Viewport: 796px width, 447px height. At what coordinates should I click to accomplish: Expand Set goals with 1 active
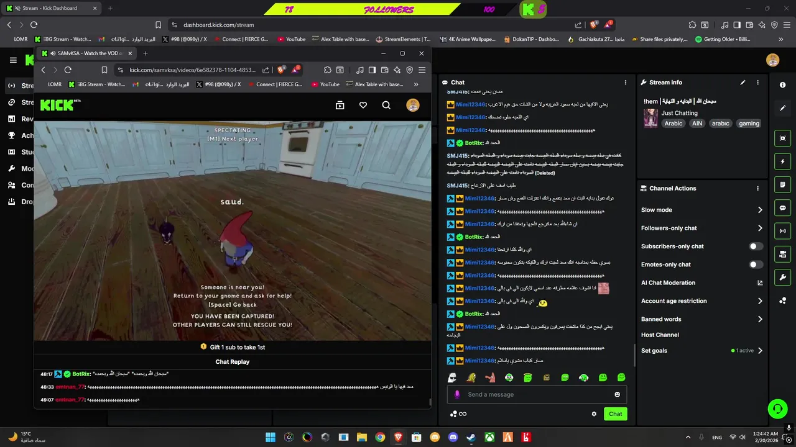click(x=702, y=351)
